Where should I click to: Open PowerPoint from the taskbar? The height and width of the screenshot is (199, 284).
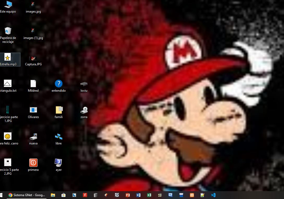(128, 195)
